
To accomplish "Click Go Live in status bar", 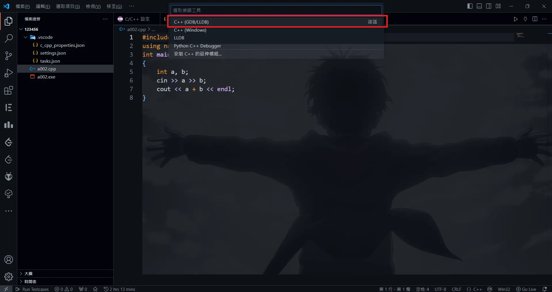I will pos(526,289).
